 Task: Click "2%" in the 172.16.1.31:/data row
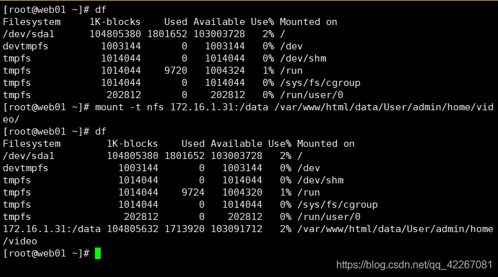click(286, 229)
